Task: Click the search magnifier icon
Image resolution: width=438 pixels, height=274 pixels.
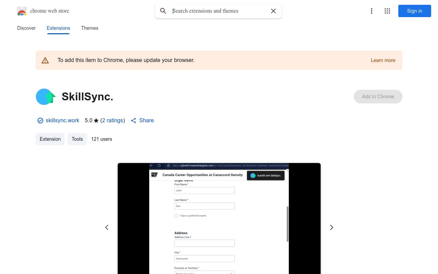Action: [x=163, y=11]
